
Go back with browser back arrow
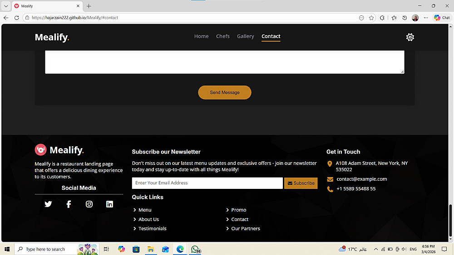6,18
